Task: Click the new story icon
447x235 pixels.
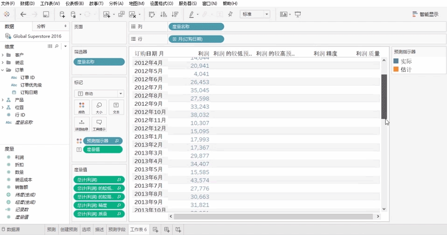Action: pos(178,229)
